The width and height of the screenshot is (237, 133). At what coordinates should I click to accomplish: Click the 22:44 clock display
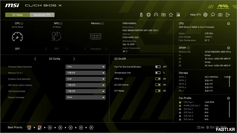pos(201,127)
